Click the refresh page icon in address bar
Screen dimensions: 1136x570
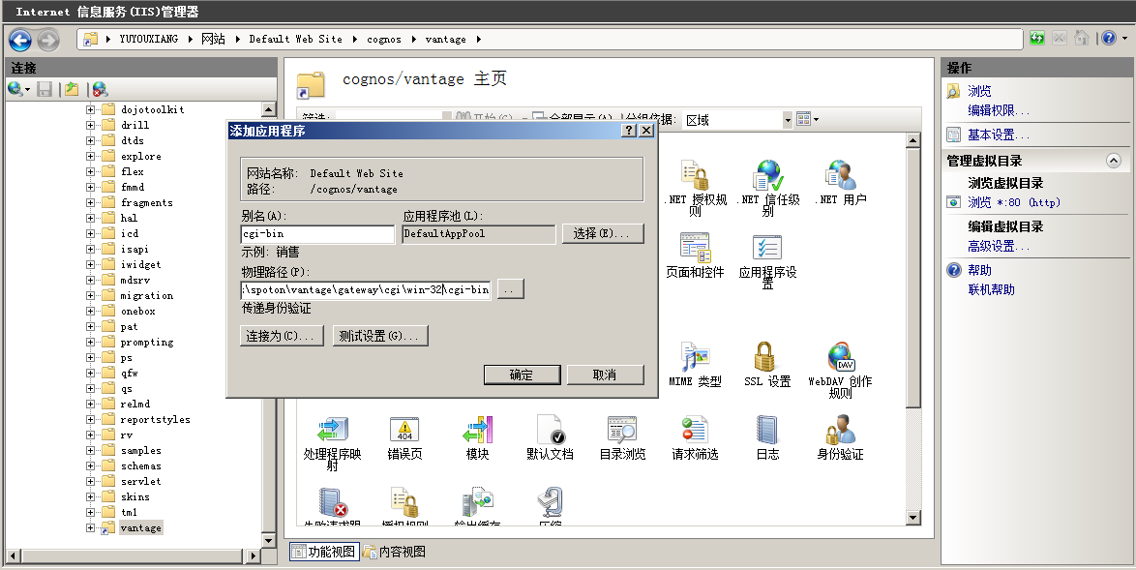pyautogui.click(x=1036, y=39)
